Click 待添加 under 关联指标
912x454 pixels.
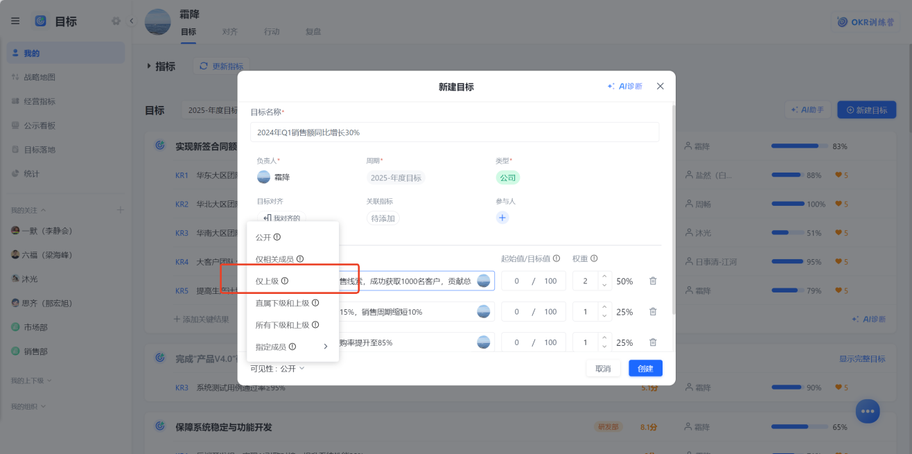pyautogui.click(x=383, y=218)
